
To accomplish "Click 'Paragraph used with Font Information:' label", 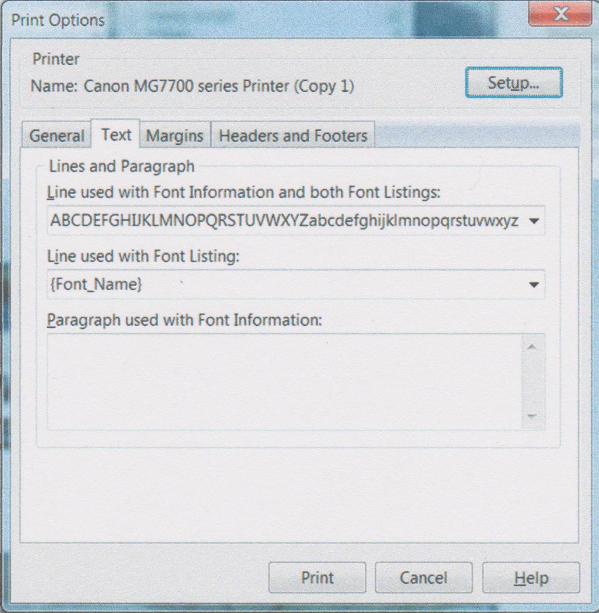I will tap(184, 320).
